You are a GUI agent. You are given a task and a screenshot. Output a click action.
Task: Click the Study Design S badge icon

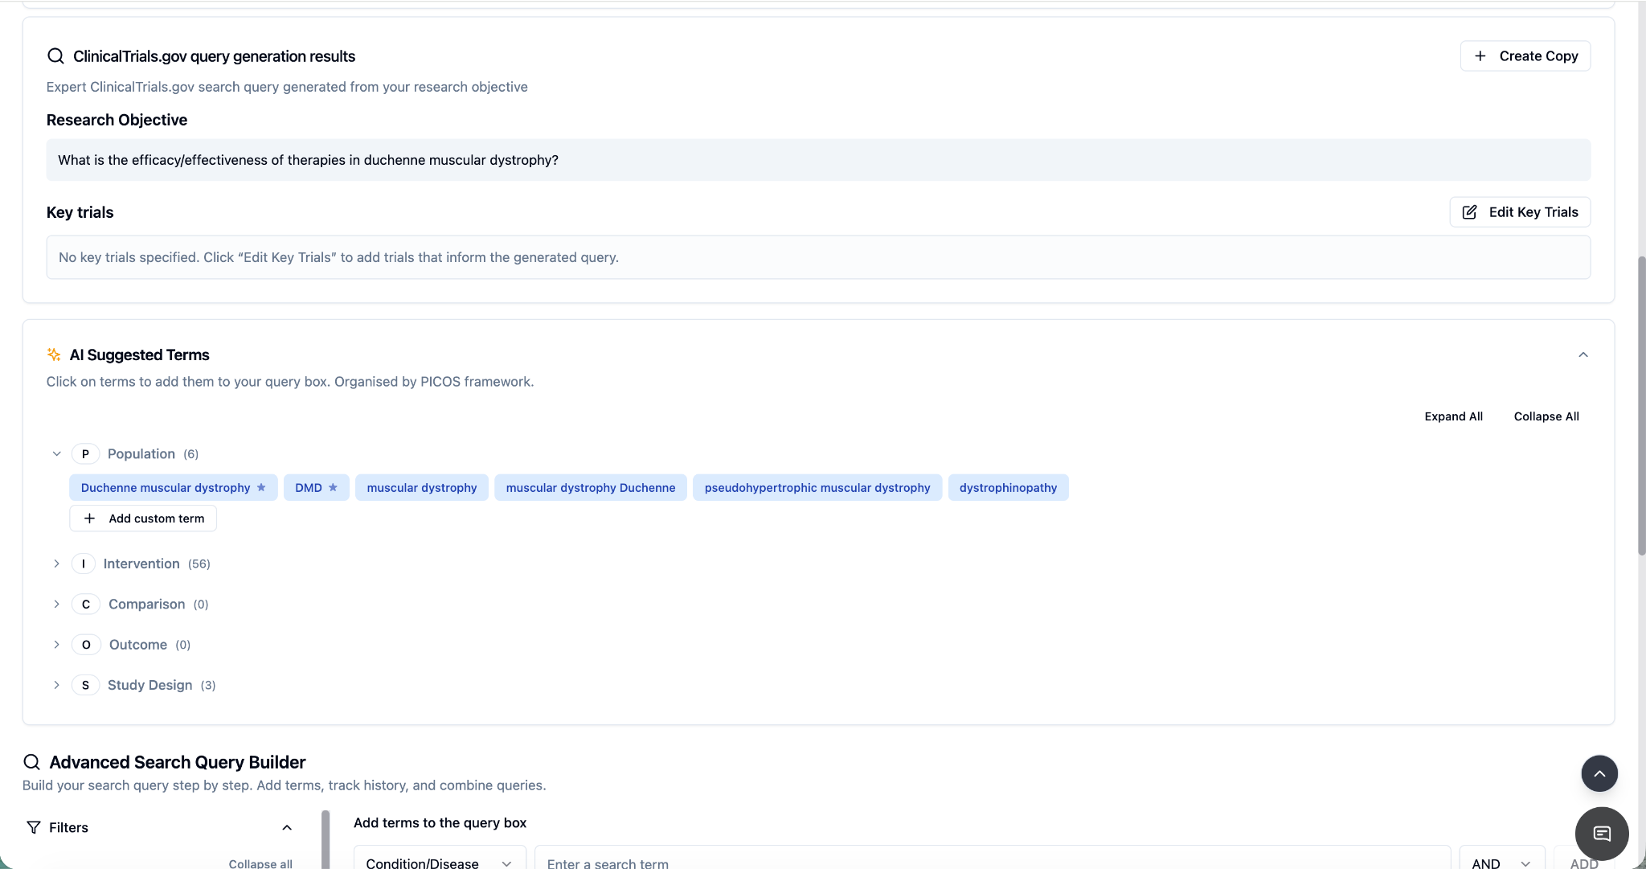(x=85, y=685)
